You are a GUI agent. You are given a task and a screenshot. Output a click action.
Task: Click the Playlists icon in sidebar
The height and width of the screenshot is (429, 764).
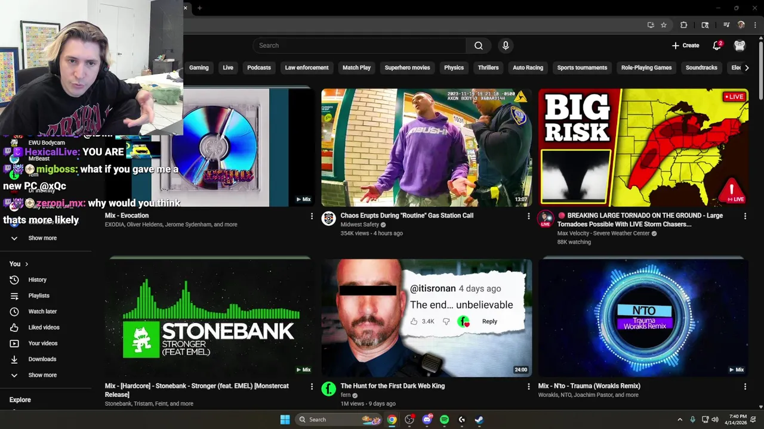tap(14, 296)
